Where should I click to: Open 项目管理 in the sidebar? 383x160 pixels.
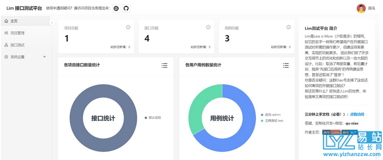click(x=25, y=33)
